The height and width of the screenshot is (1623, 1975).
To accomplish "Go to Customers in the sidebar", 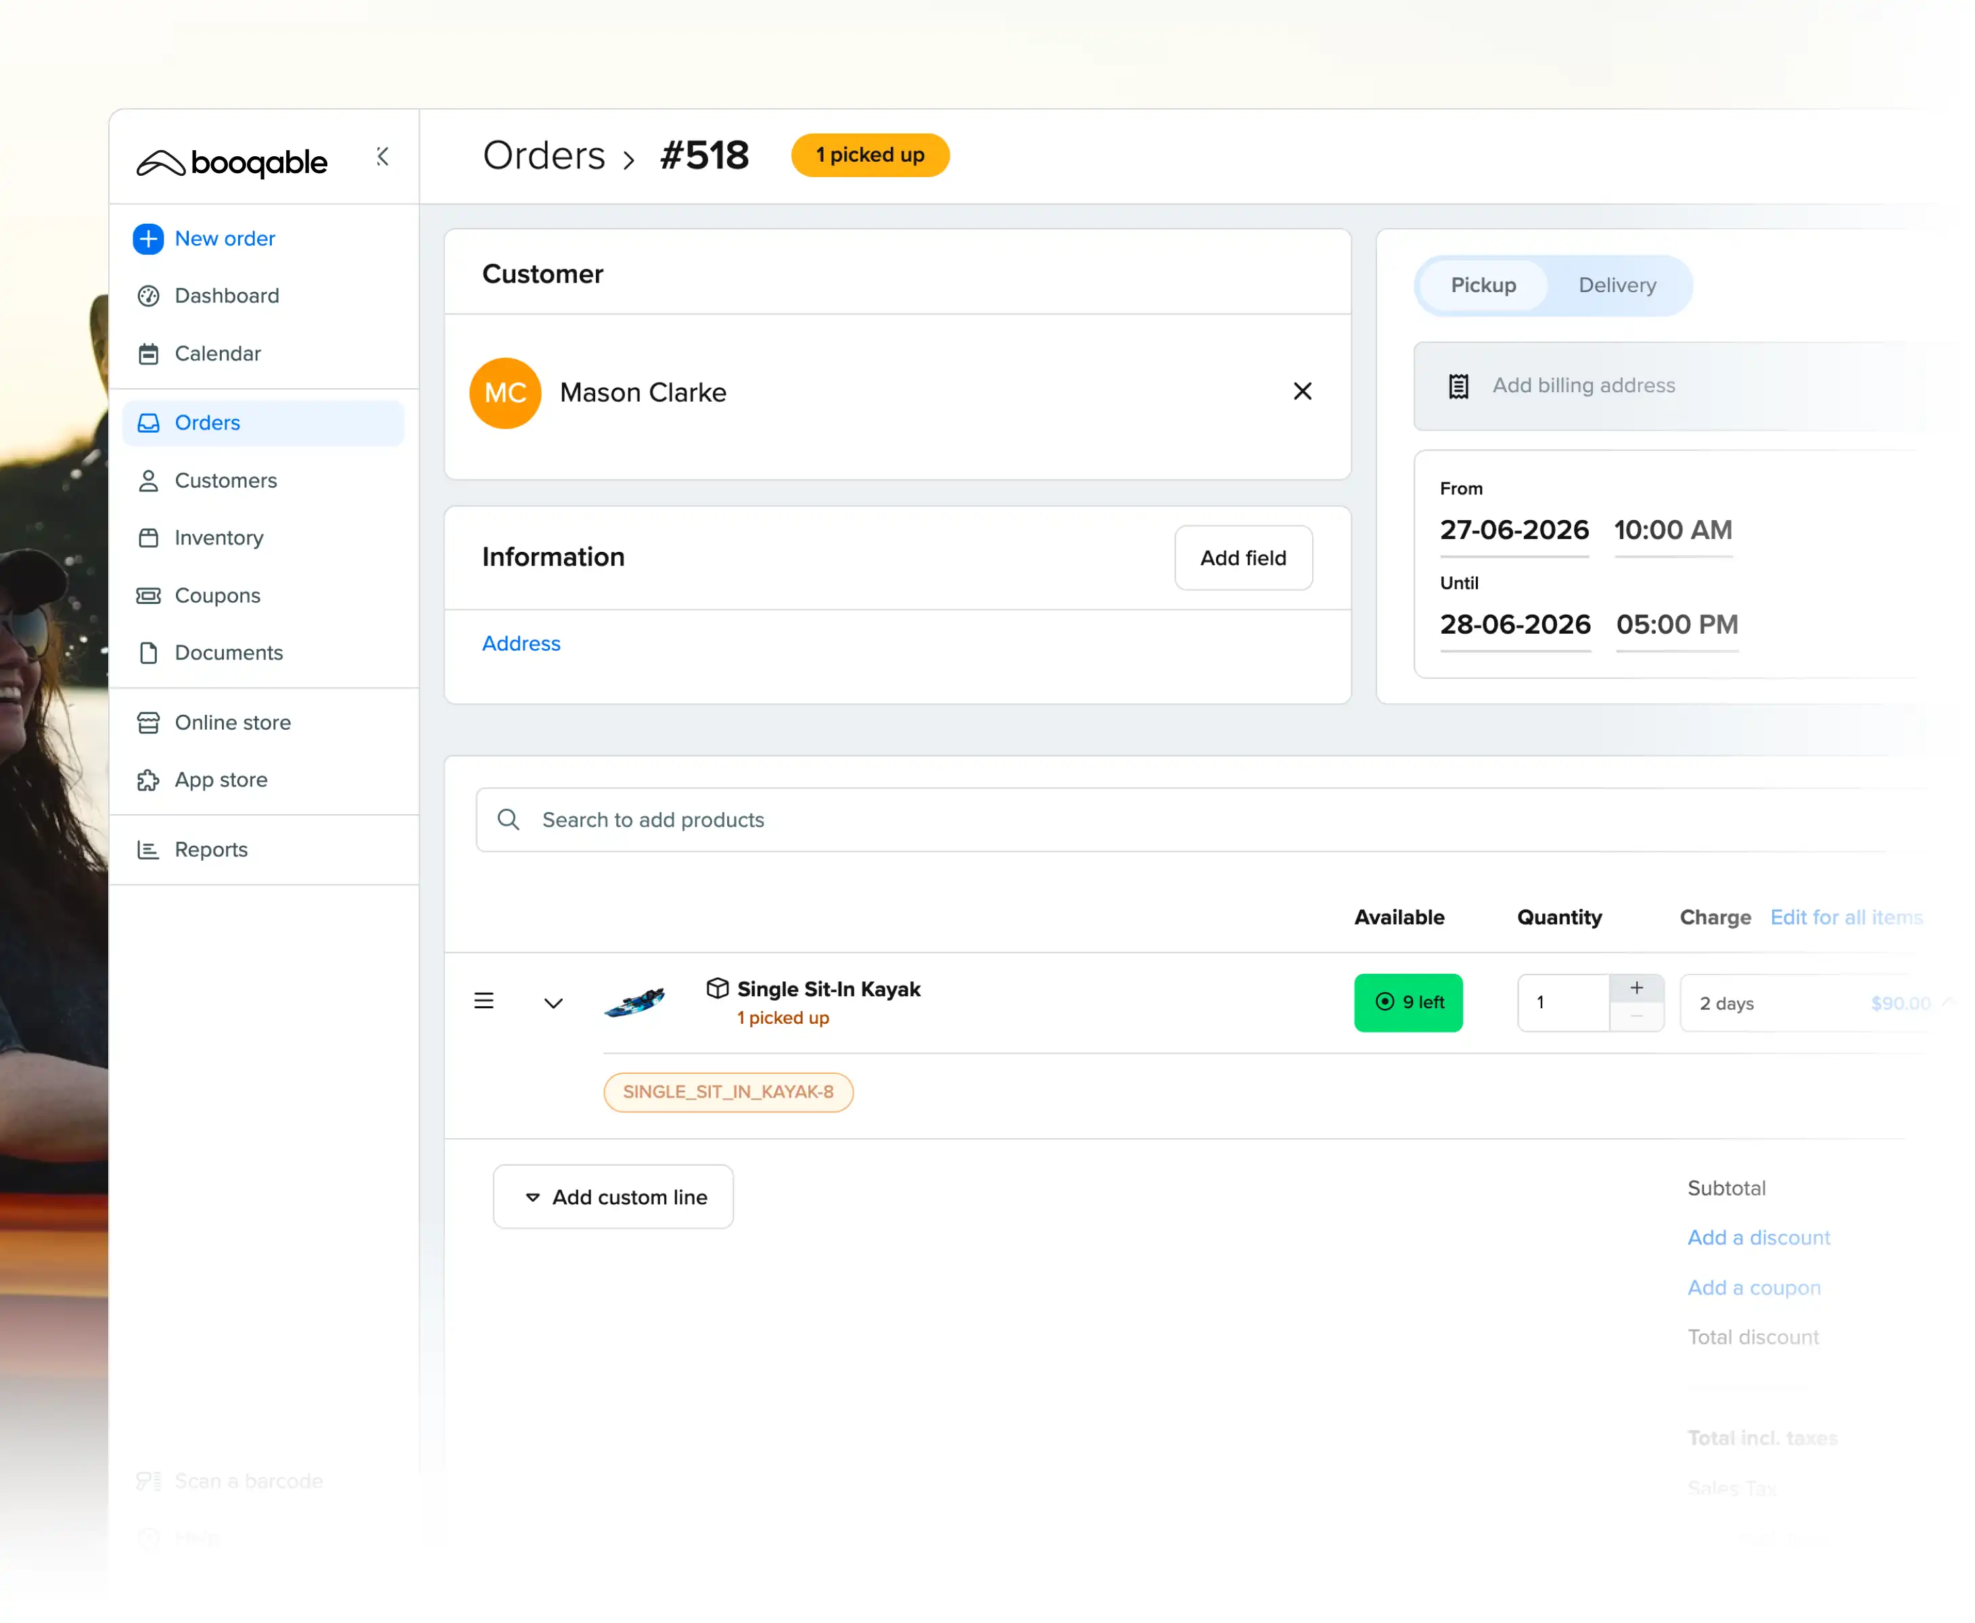I will click(225, 481).
